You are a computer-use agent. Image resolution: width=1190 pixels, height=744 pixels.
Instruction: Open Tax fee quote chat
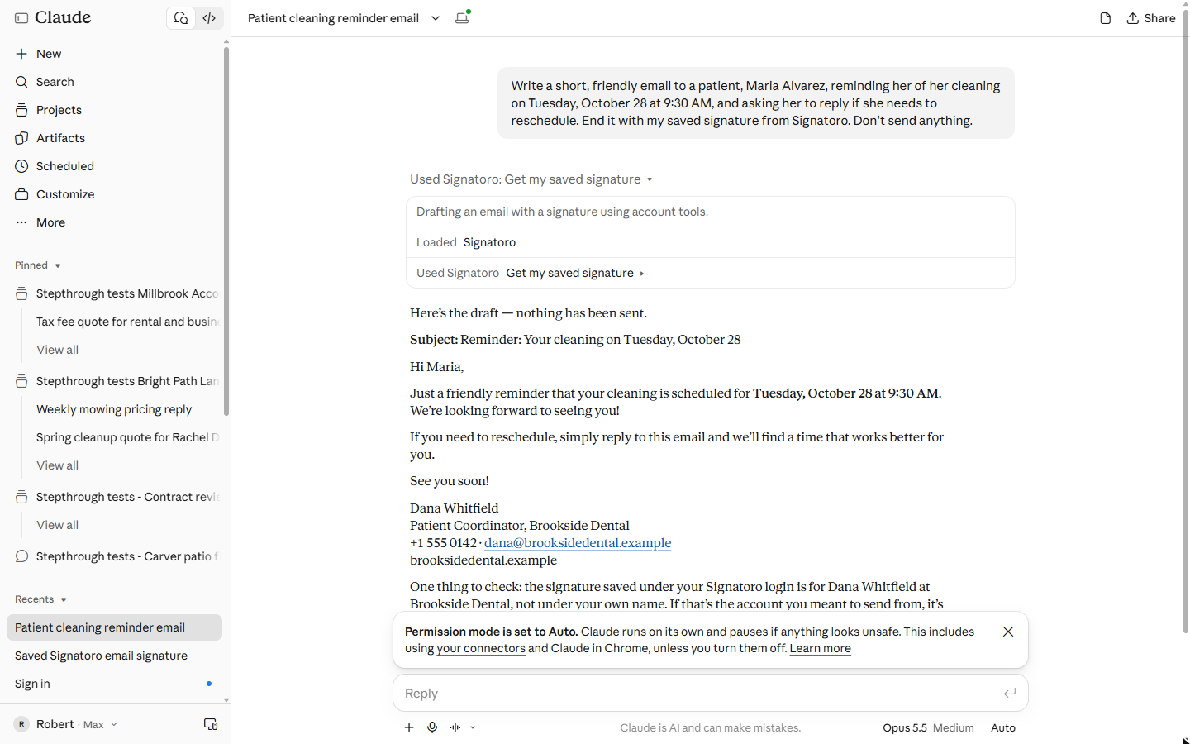[x=126, y=322]
